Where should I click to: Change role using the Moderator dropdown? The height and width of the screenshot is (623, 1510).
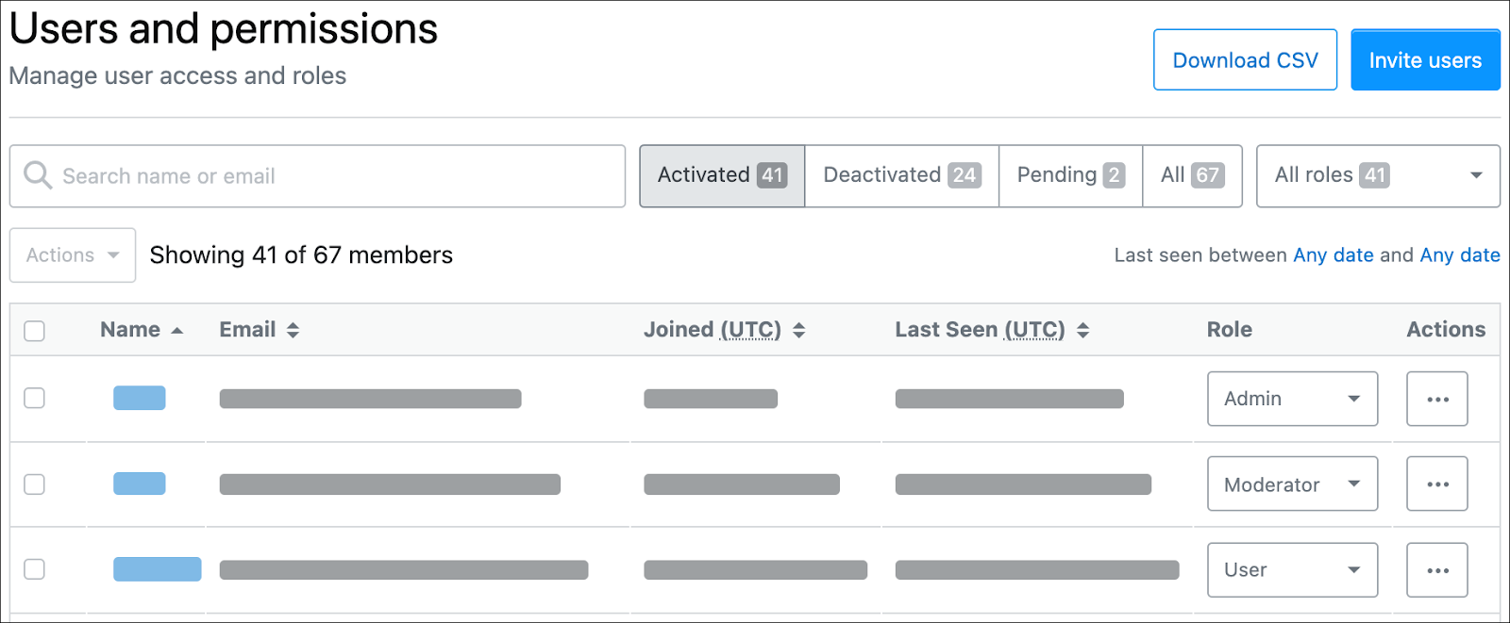click(1291, 484)
